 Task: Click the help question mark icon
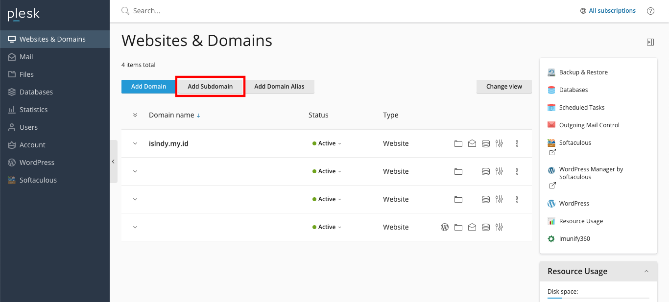[x=650, y=11]
